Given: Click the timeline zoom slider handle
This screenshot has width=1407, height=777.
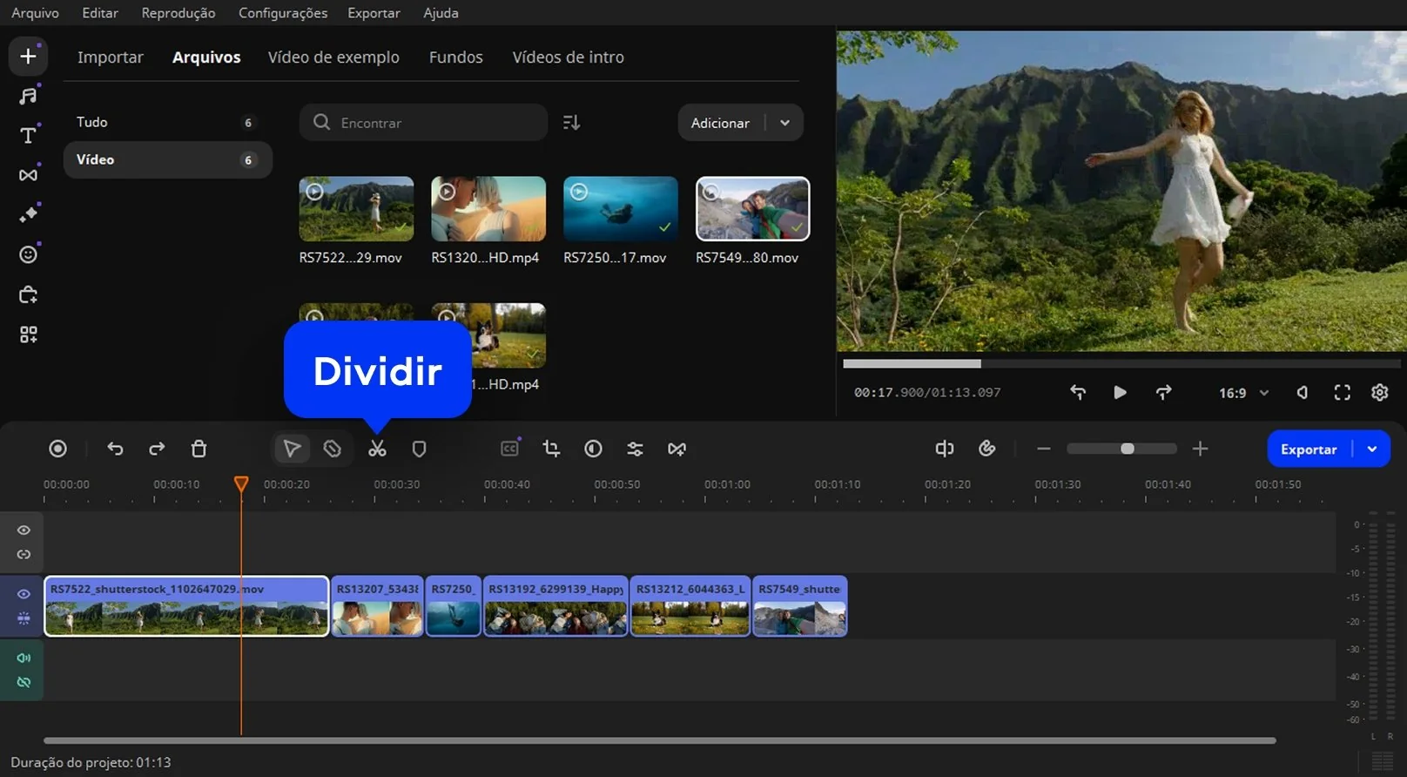Looking at the screenshot, I should point(1128,449).
